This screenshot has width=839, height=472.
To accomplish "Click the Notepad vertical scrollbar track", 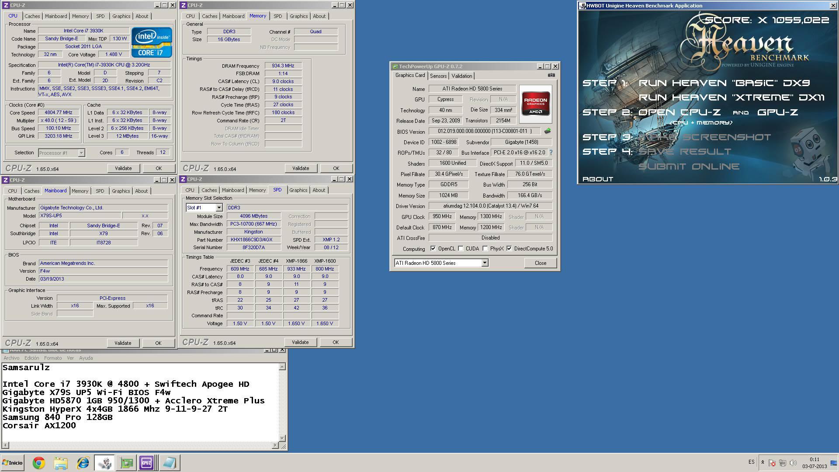I will [282, 402].
